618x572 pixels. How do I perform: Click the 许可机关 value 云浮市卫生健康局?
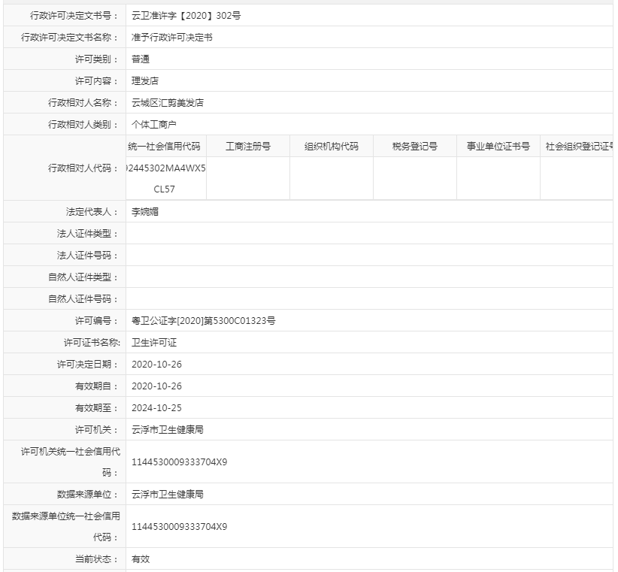click(x=168, y=430)
